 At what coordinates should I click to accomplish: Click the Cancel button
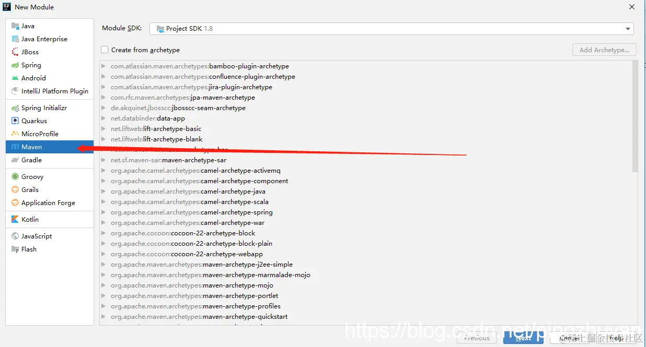tap(570, 338)
